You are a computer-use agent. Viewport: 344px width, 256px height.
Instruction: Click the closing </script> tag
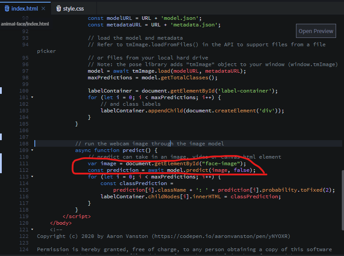[x=77, y=216]
